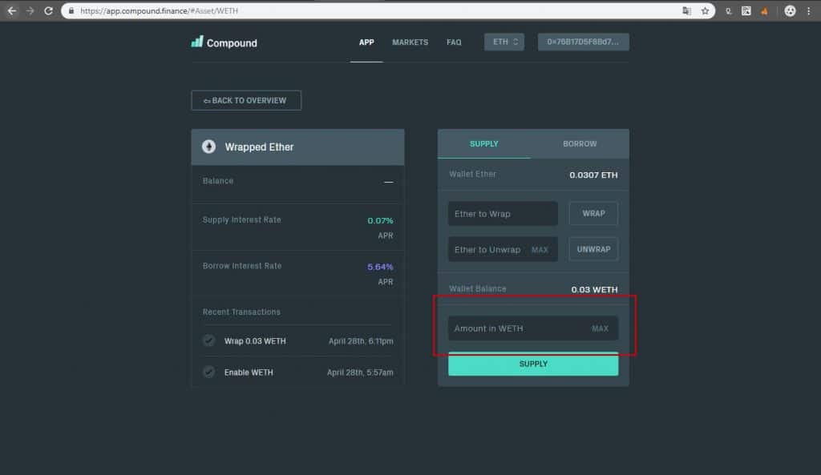Click the Compound logo
The image size is (821, 475).
pos(224,42)
